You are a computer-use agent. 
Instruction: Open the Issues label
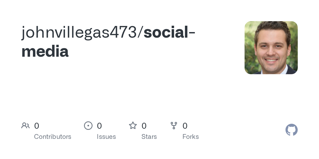coord(106,137)
